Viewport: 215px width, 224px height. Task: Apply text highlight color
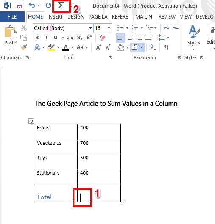(51, 47)
